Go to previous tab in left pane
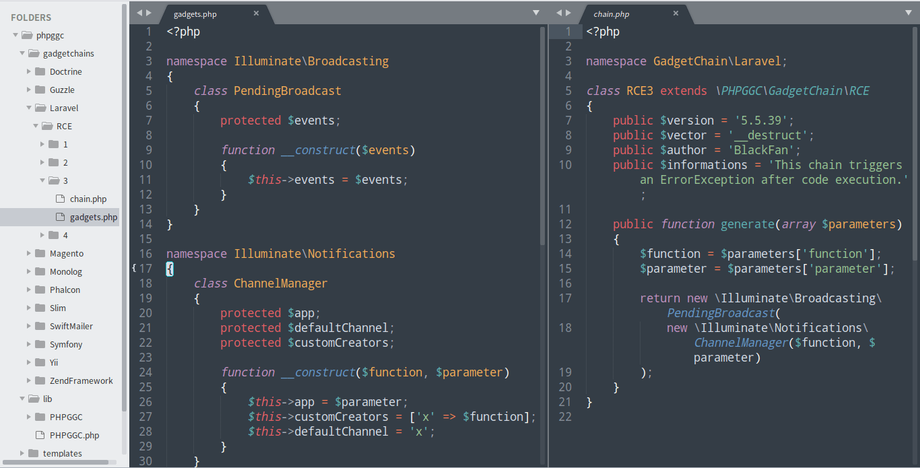 pos(139,13)
